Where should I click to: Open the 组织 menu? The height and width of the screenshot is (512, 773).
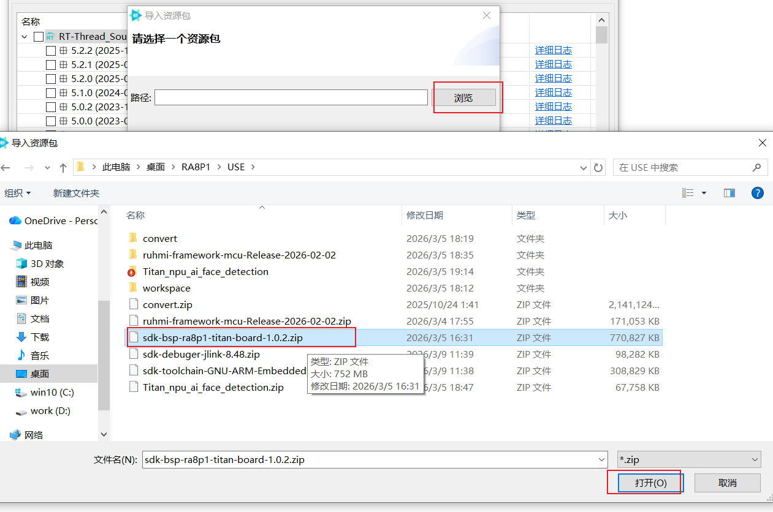[18, 193]
